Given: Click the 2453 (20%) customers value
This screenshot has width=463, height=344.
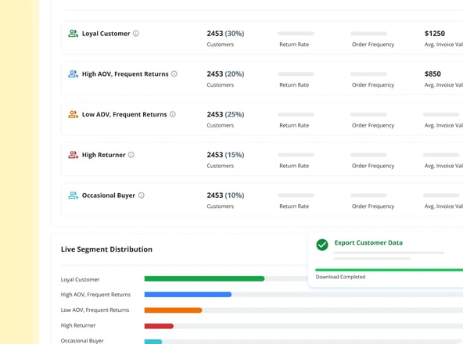Looking at the screenshot, I should 225,73.
